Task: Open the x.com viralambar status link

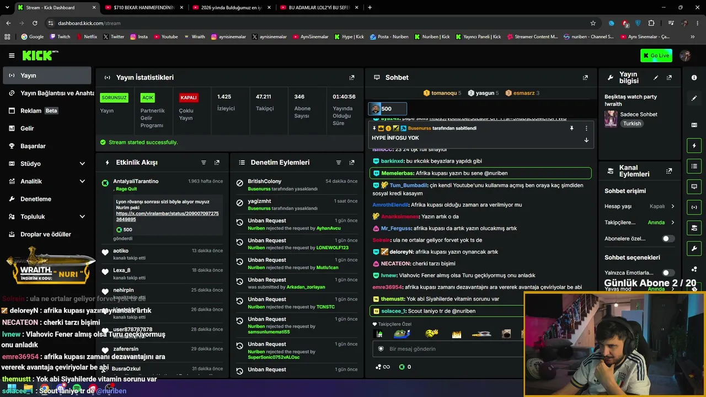Action: click(167, 216)
